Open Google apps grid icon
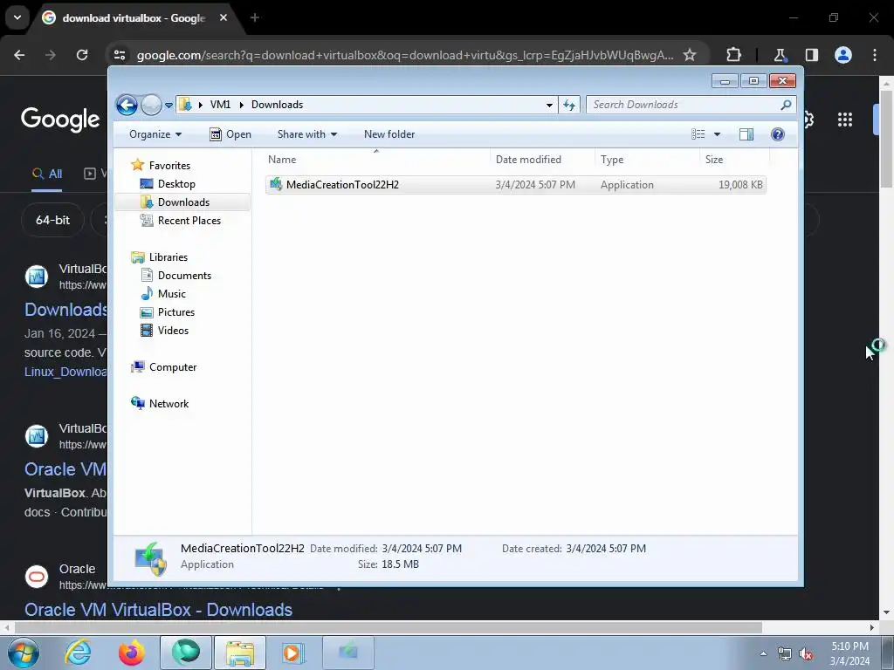This screenshot has height=670, width=894. (x=845, y=120)
